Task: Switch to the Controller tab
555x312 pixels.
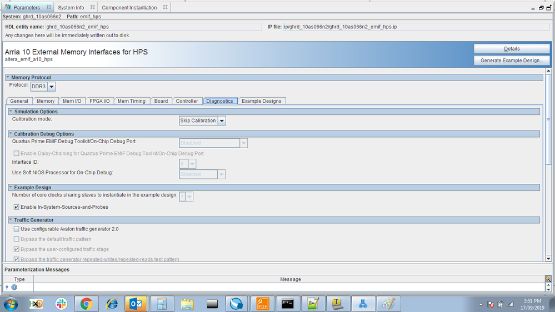Action: [x=187, y=101]
